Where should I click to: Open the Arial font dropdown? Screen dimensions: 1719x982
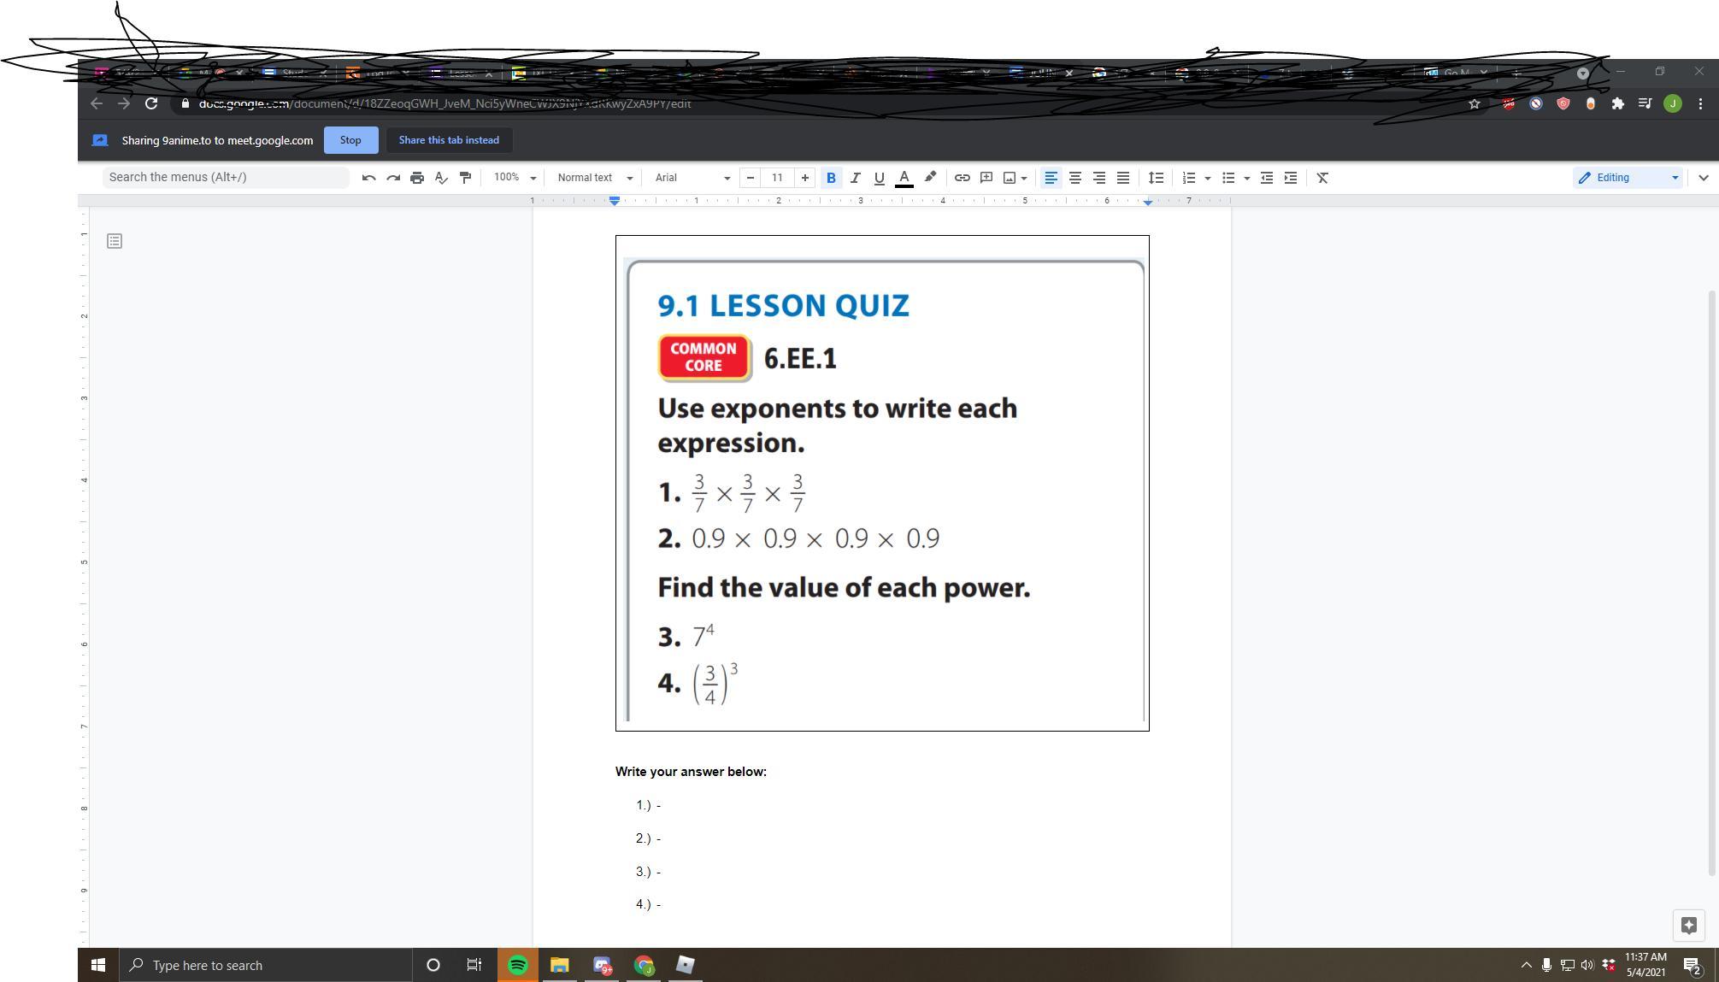coord(692,178)
